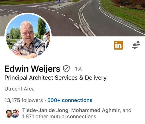Open the road cover banner image
This screenshot has width=145, height=124.
[72, 18]
